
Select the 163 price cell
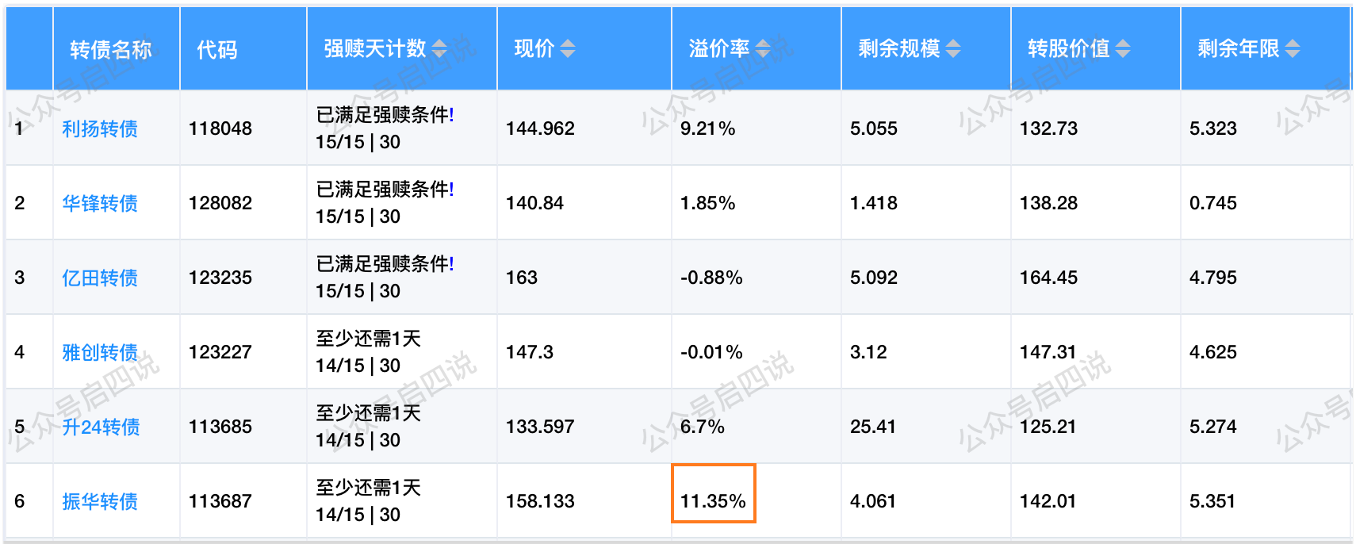(x=522, y=278)
